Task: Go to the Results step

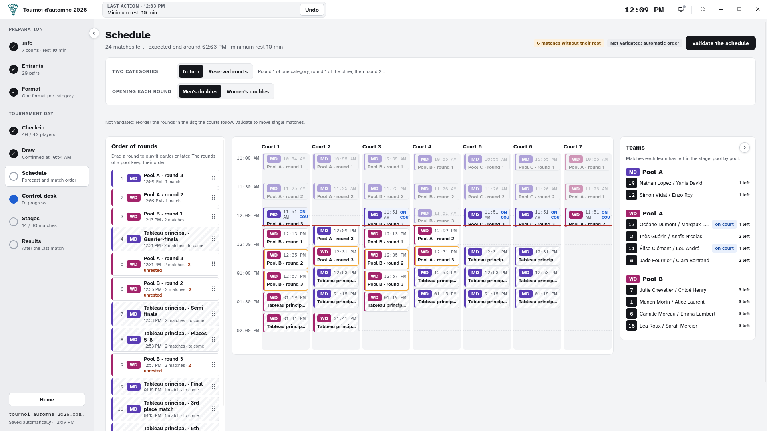Action: 47,245
